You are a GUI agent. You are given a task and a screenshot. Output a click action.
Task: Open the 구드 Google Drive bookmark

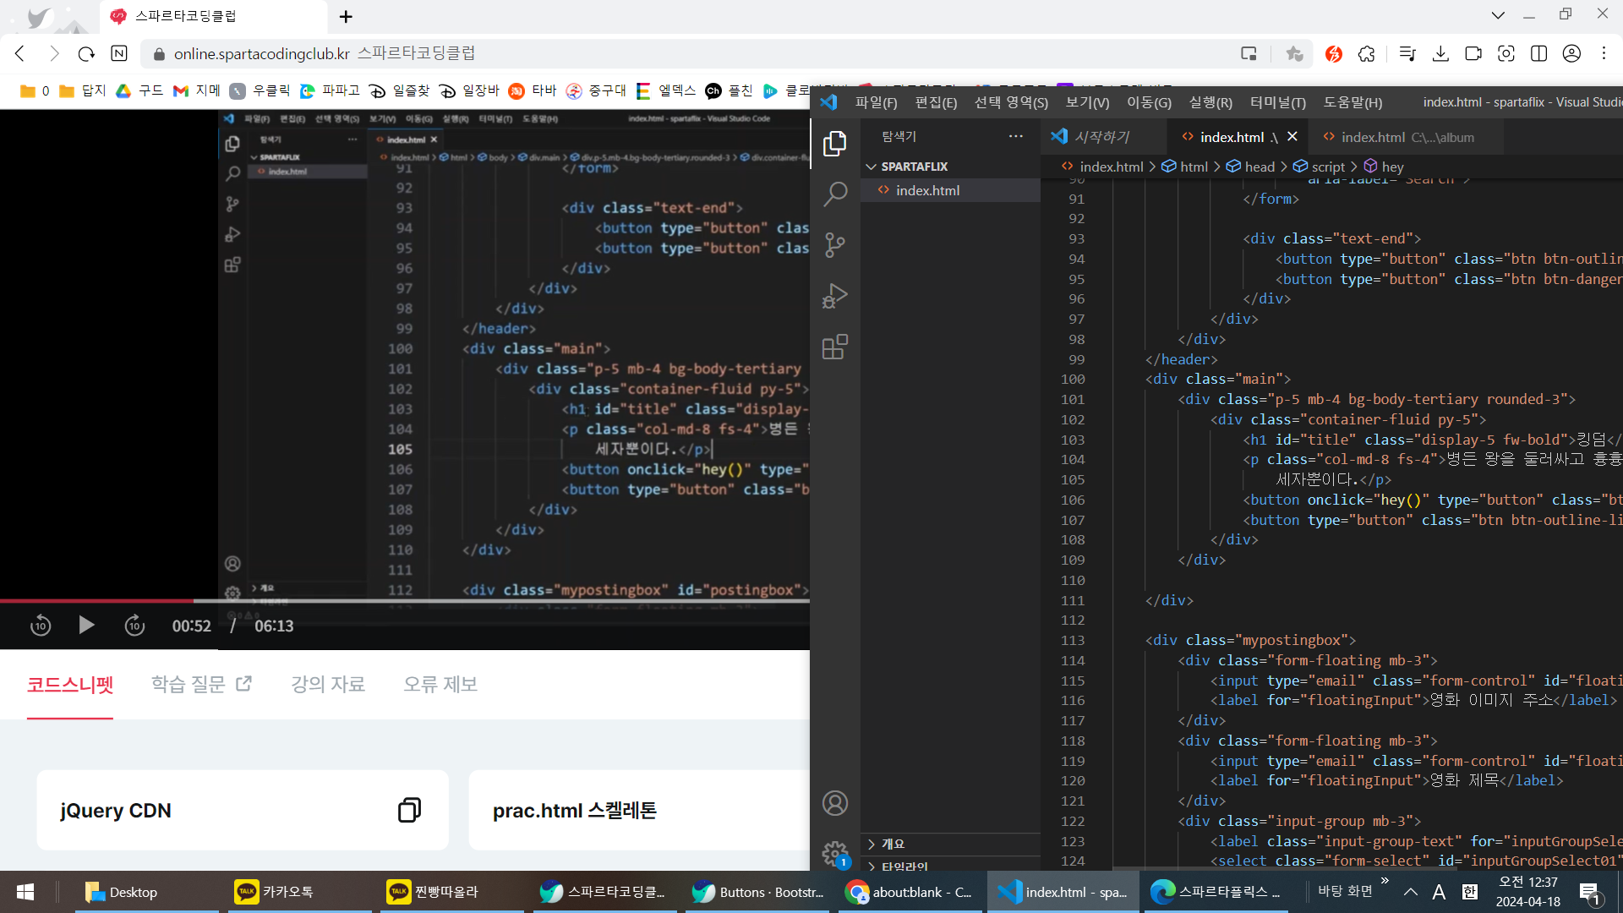click(139, 90)
